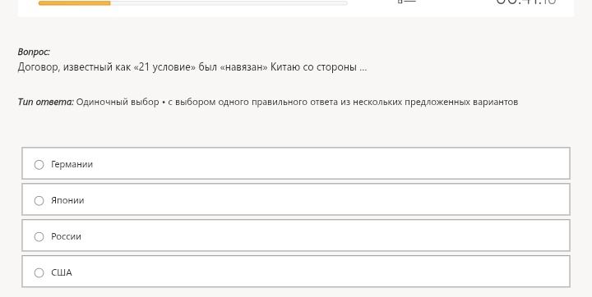The width and height of the screenshot is (592, 297).
Task: Select the США radio button
Action: tap(39, 272)
